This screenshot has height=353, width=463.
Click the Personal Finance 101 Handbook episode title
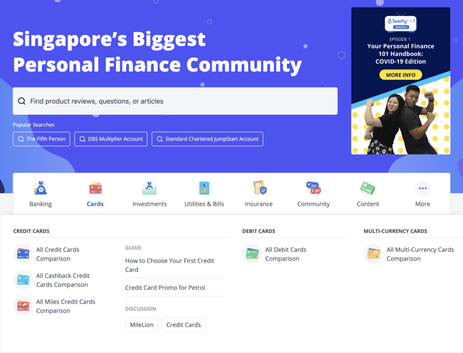[x=401, y=54]
